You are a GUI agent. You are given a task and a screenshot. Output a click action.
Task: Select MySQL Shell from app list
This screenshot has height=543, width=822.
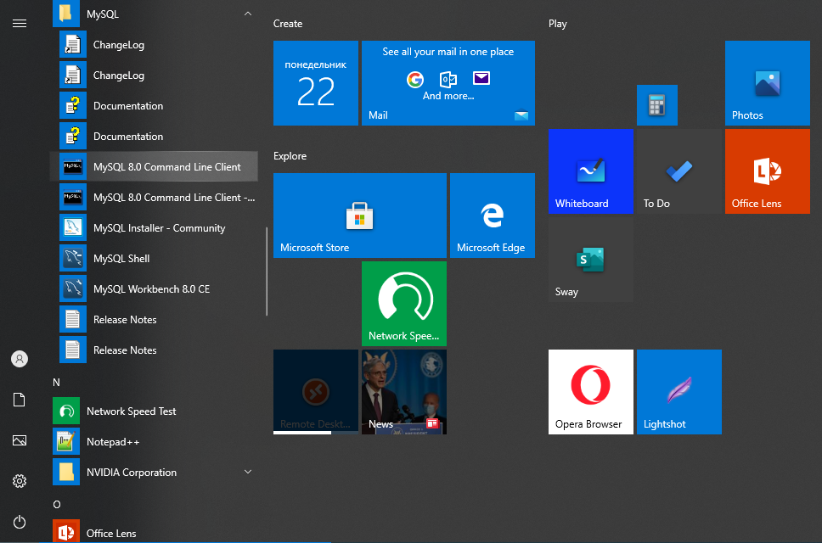tap(121, 259)
